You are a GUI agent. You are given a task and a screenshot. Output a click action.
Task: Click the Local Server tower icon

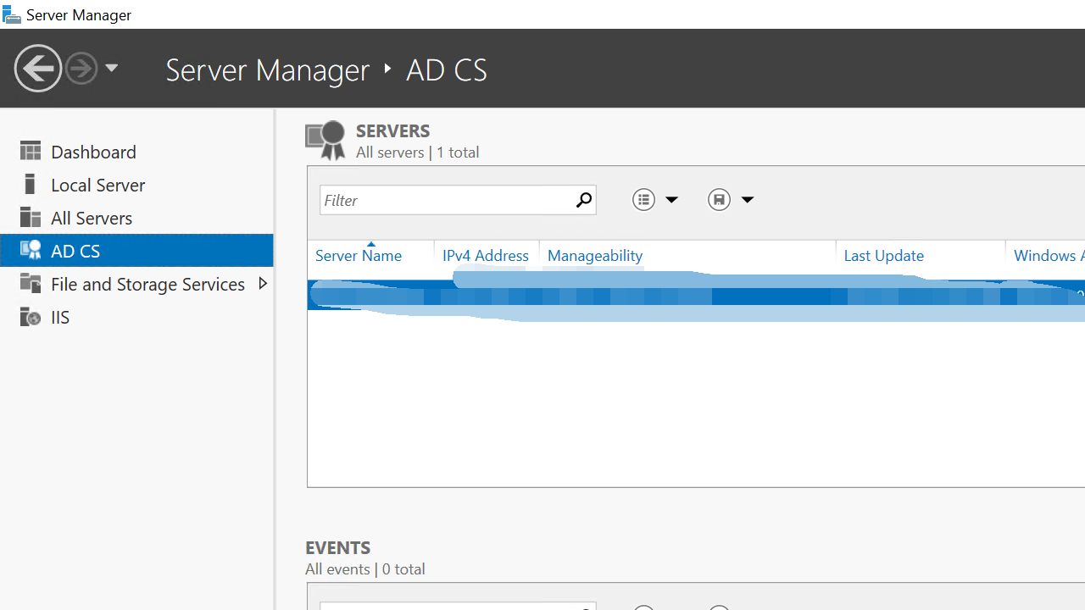point(31,184)
